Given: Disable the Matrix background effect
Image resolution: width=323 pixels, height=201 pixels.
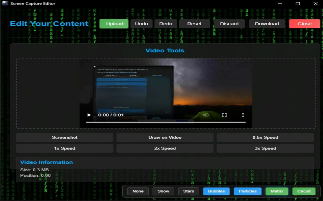Looking at the screenshot, I should click(277, 191).
